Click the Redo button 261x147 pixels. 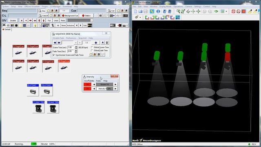point(63,20)
